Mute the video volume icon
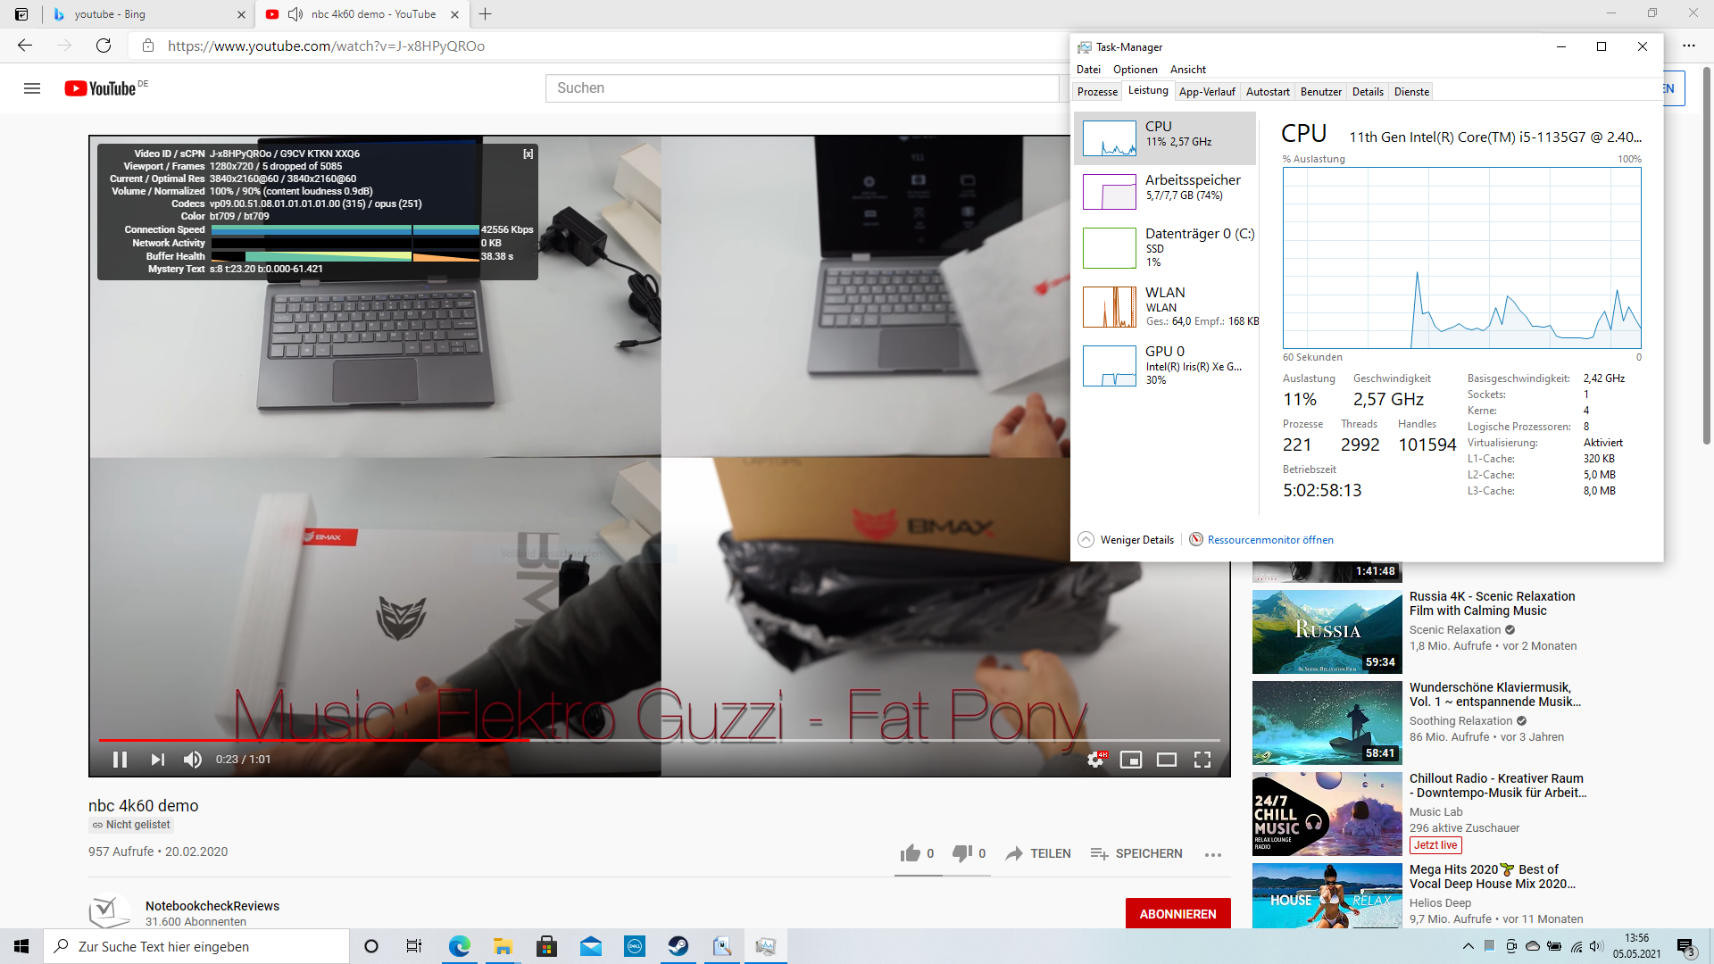 point(192,760)
